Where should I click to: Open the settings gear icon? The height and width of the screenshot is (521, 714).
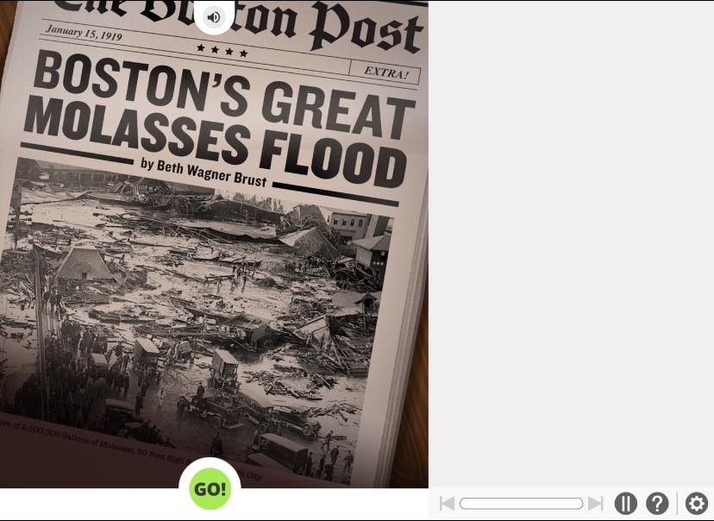tap(696, 504)
